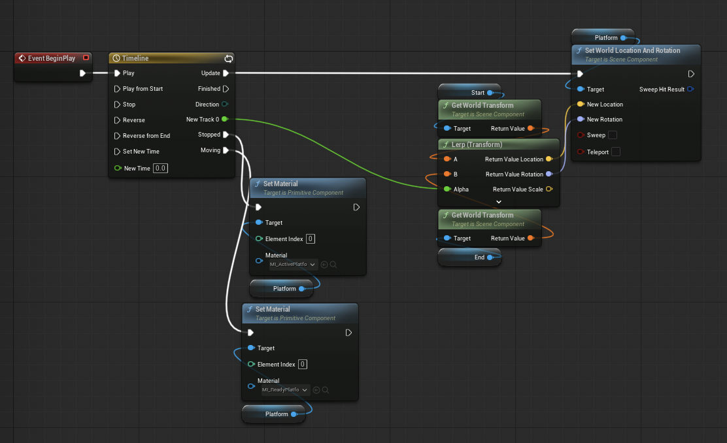Image resolution: width=727 pixels, height=443 pixels.
Task: Click the Timeline Stopped output pin
Action: (226, 135)
